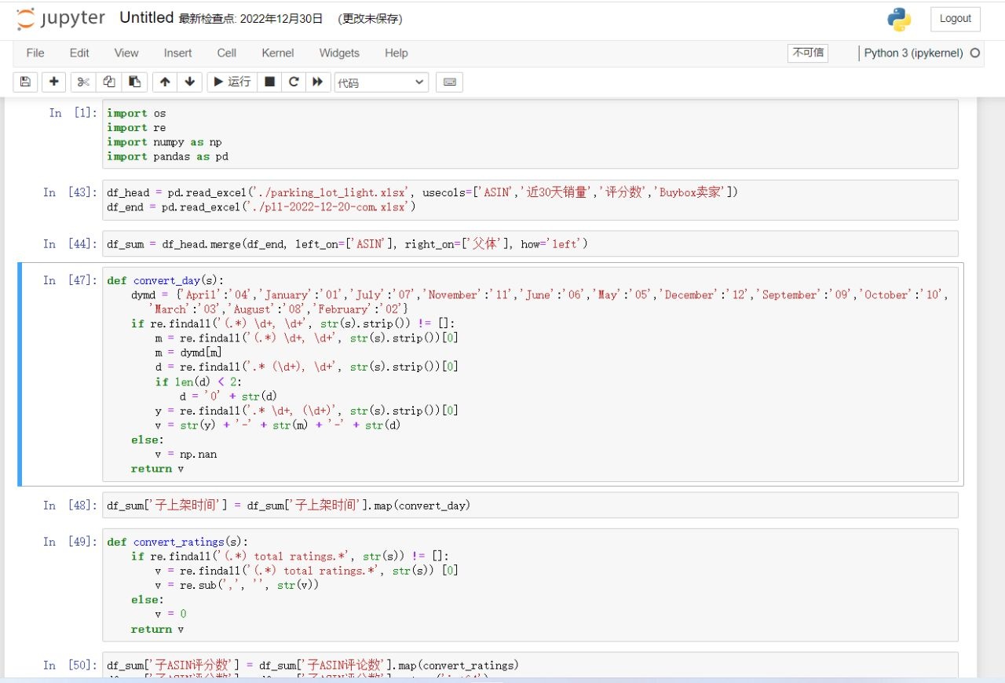This screenshot has width=1005, height=683.
Task: Click the In [43] prompt
Action: tap(70, 192)
